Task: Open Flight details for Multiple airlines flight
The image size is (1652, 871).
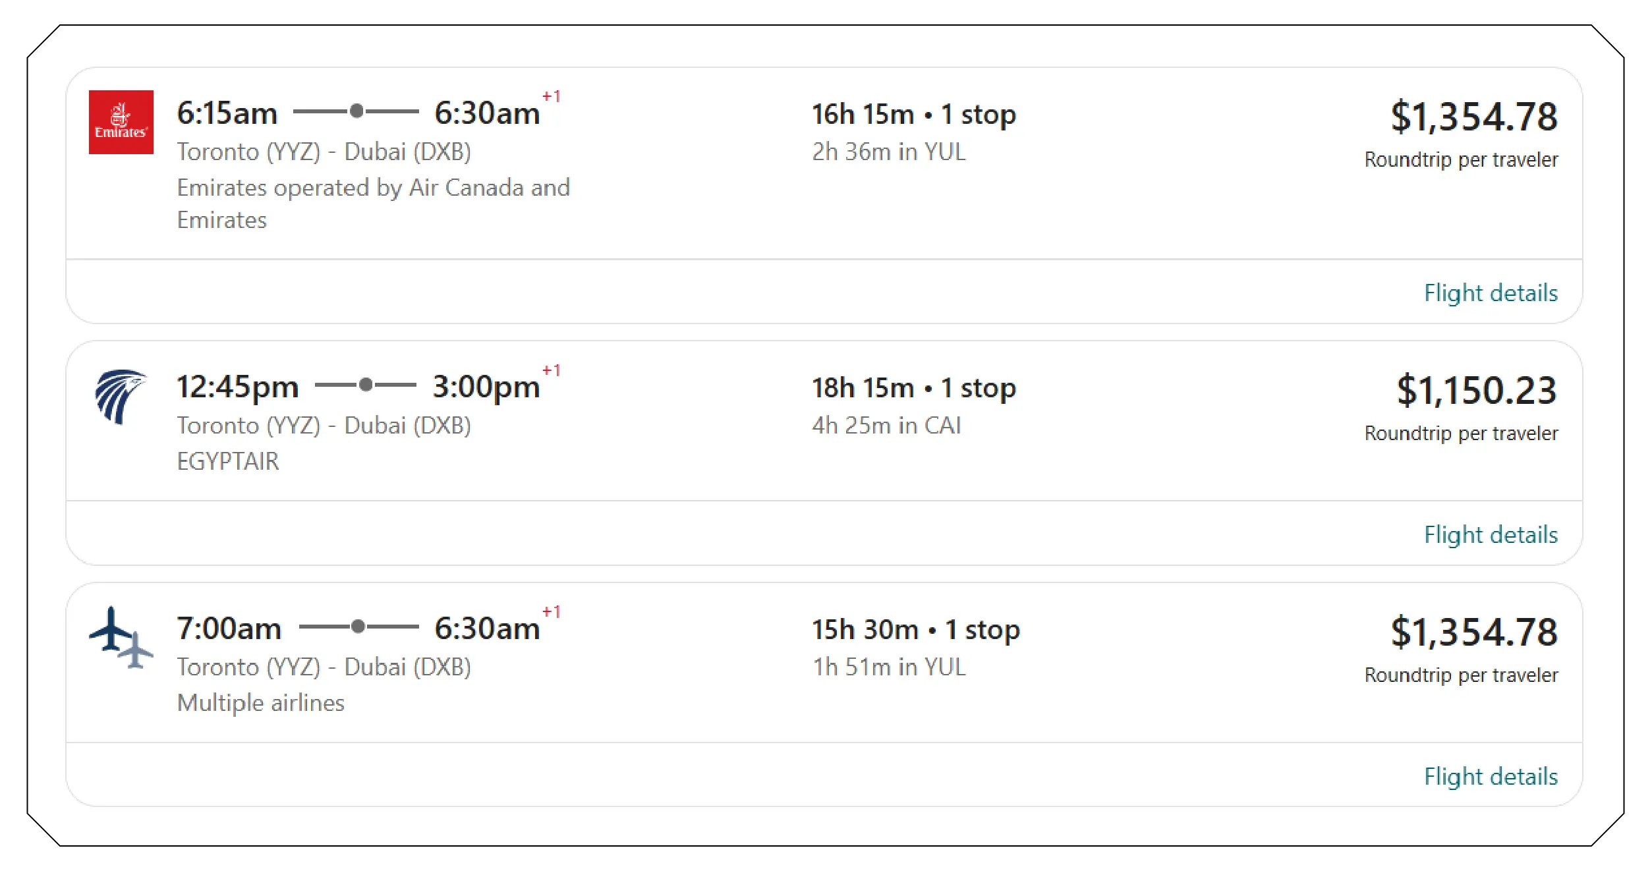Action: coord(1490,776)
